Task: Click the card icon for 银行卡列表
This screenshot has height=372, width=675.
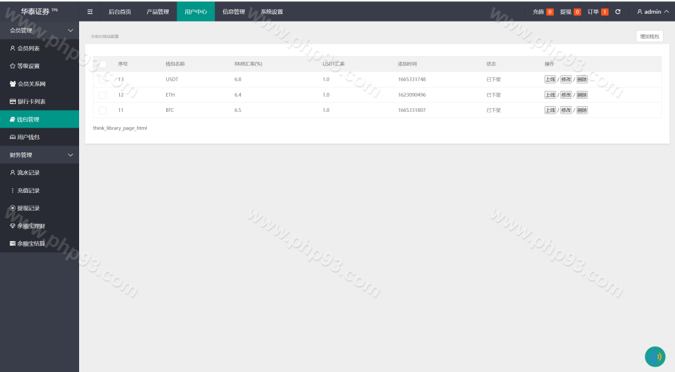Action: [x=13, y=101]
